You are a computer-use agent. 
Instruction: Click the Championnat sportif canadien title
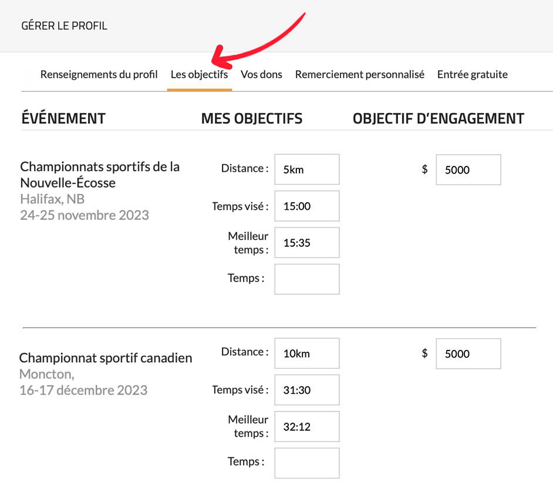point(106,358)
